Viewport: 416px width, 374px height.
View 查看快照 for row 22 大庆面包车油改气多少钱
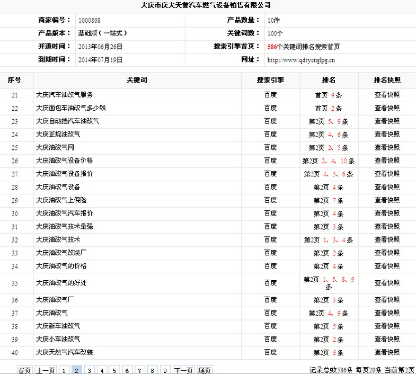(387, 108)
